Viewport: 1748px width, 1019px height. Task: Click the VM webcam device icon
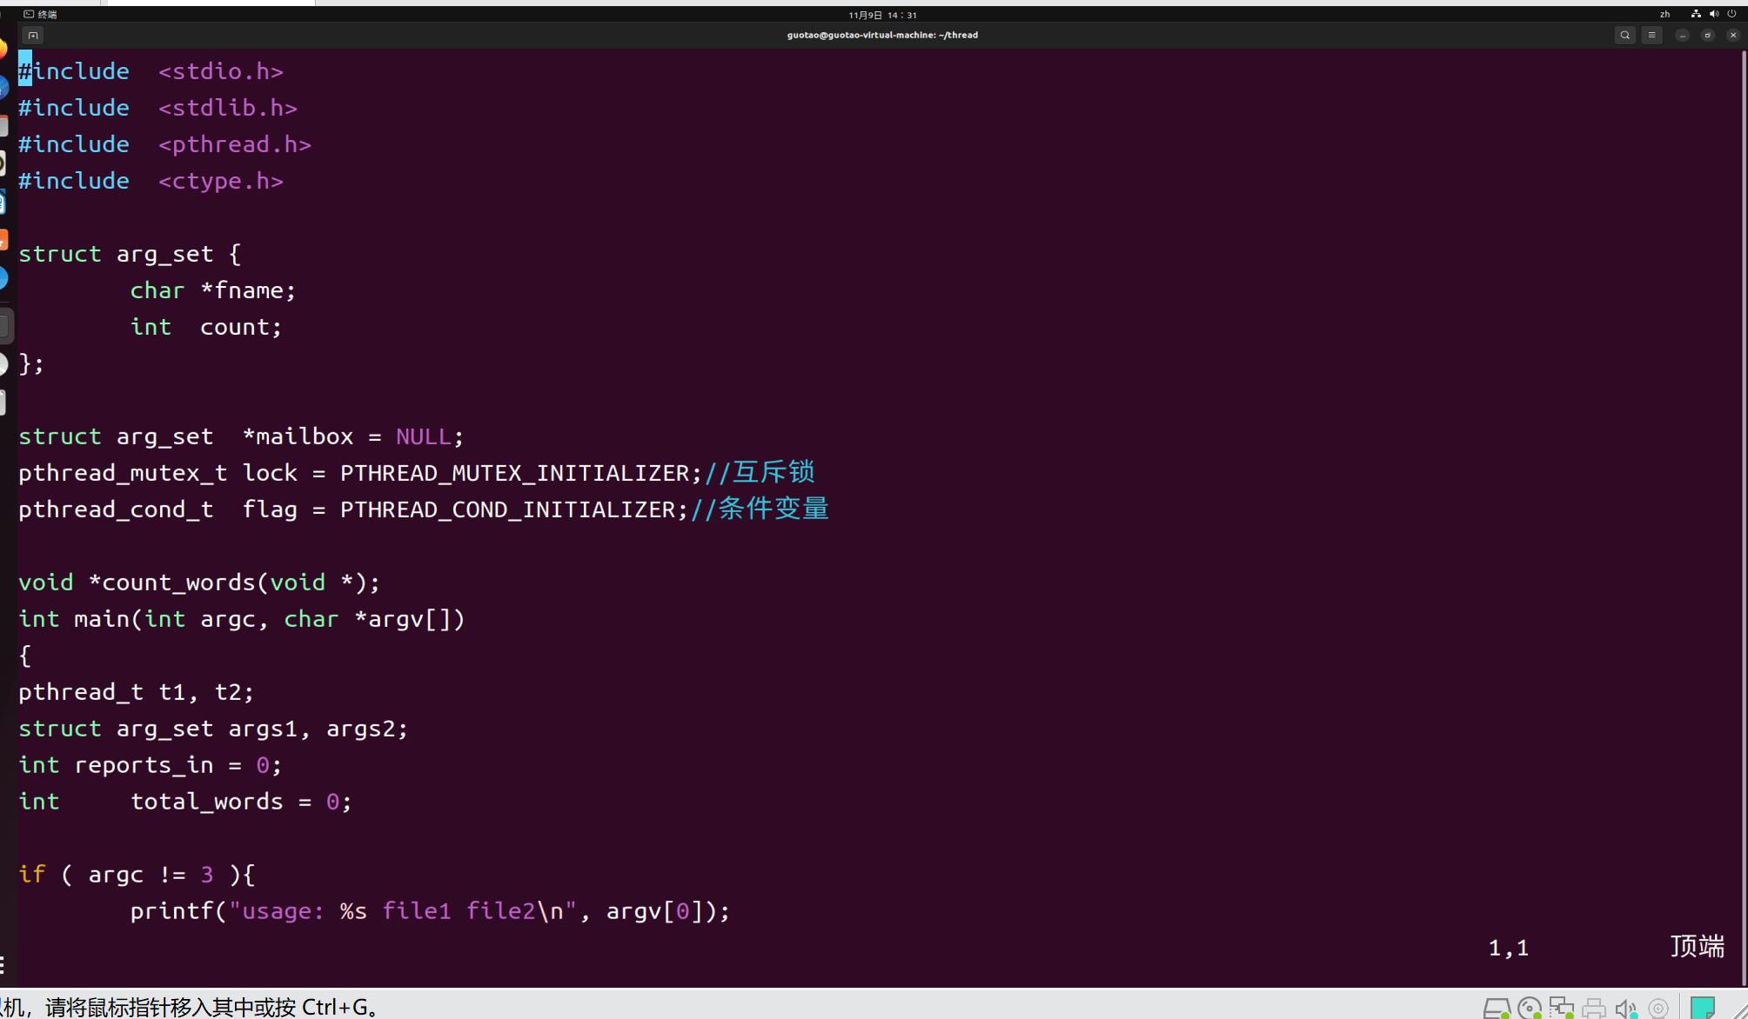(x=1658, y=1009)
